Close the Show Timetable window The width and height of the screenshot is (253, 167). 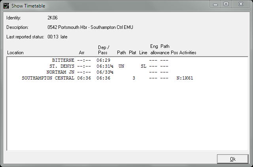point(241,4)
